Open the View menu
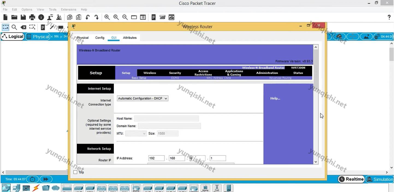 [x=40, y=9]
